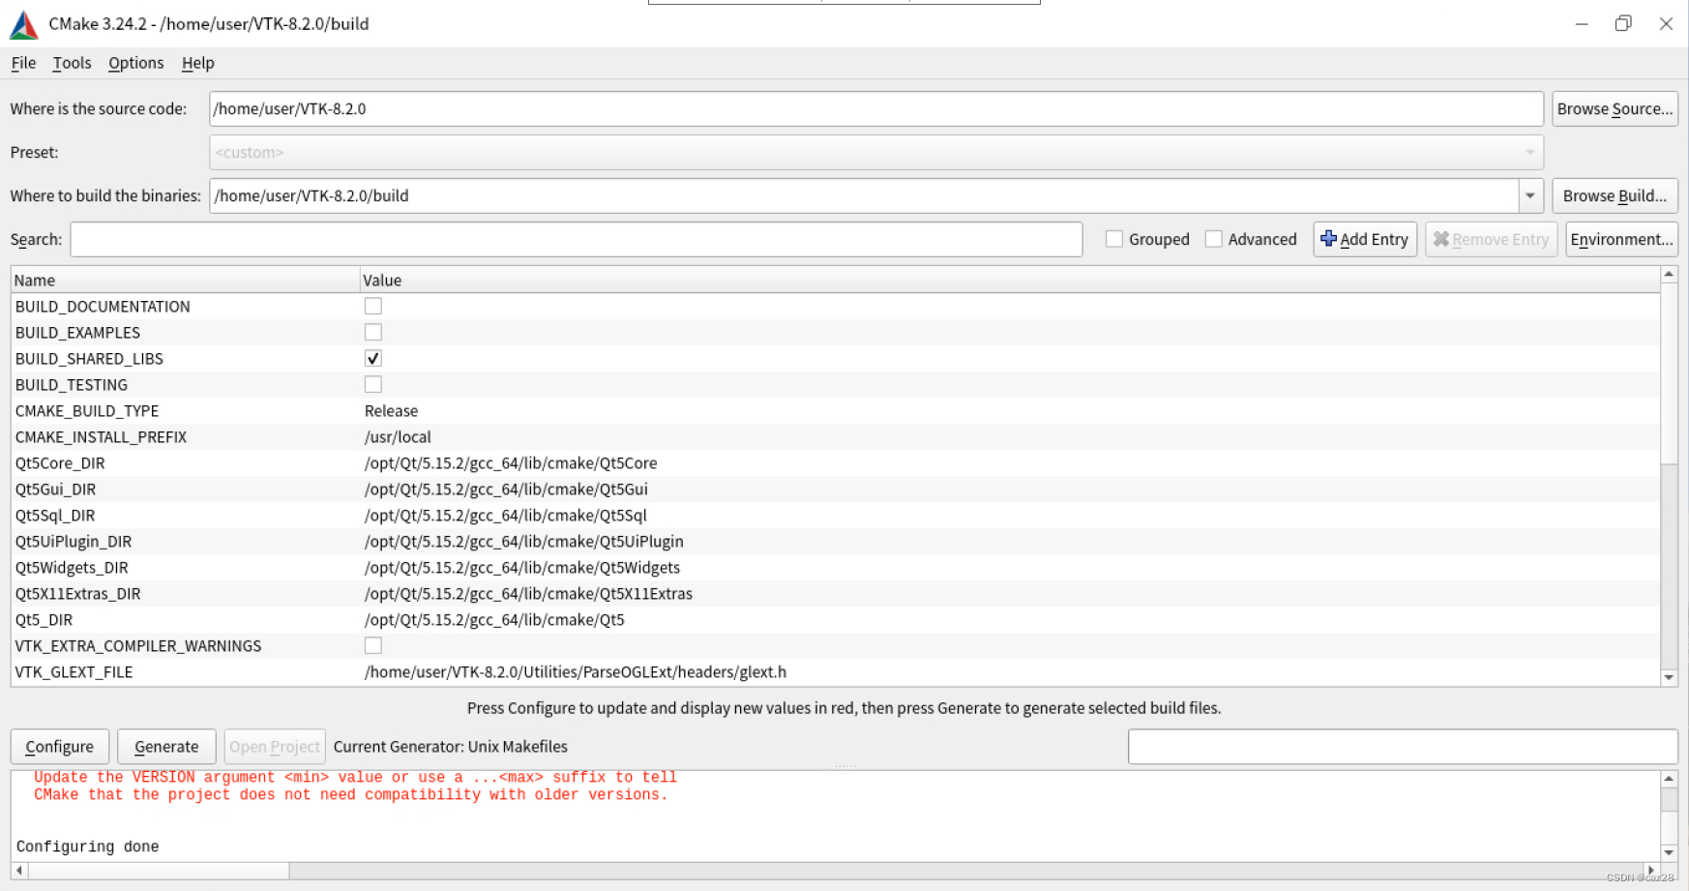Select the Qt5Core_DIR entry

pos(60,463)
